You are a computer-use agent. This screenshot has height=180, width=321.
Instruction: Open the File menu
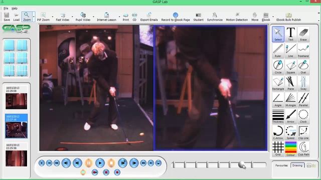[6, 8]
